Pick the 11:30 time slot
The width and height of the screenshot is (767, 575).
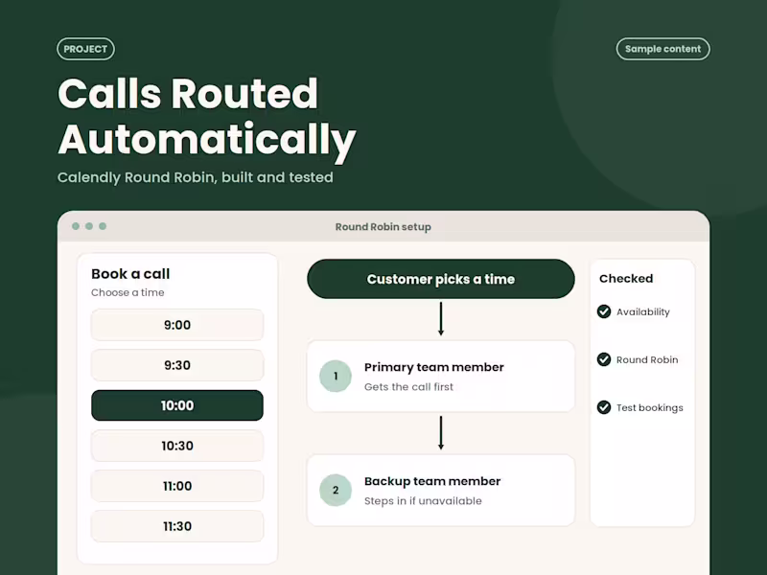(177, 526)
